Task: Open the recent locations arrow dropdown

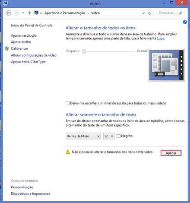Action: pos(23,13)
